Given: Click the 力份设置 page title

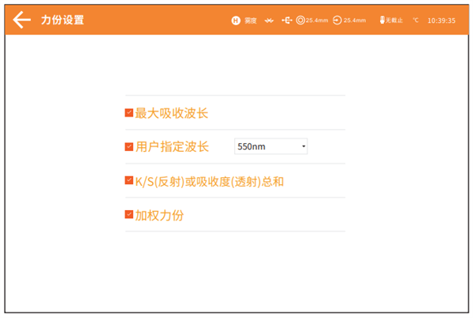Looking at the screenshot, I should pos(62,20).
